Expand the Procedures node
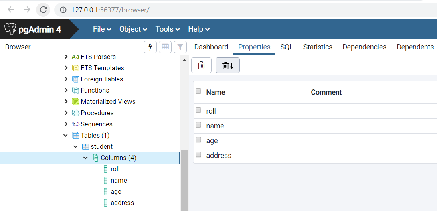Screen dimensions: 437x211 pos(66,113)
